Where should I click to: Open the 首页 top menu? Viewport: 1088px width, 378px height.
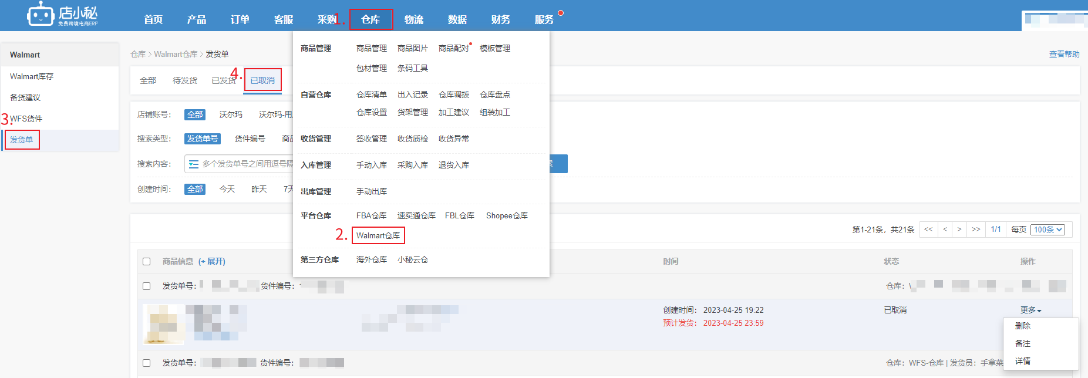pos(153,19)
